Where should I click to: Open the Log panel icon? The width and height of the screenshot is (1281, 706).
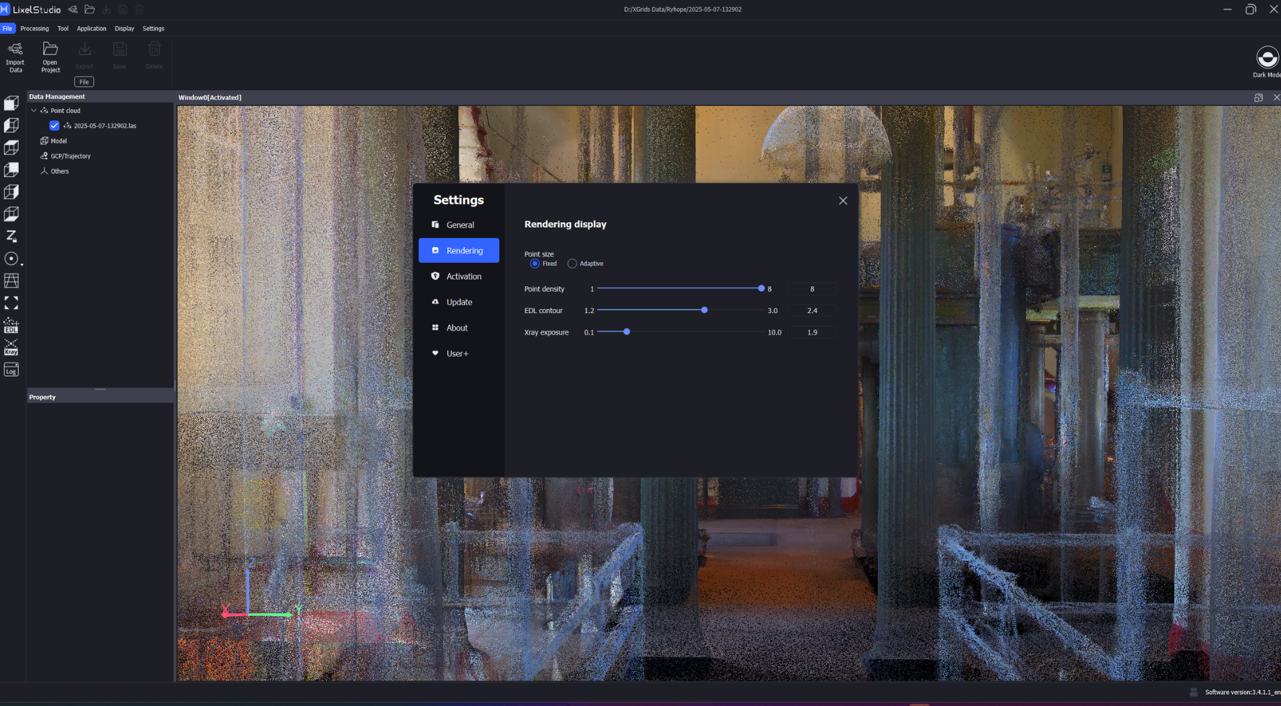(11, 371)
